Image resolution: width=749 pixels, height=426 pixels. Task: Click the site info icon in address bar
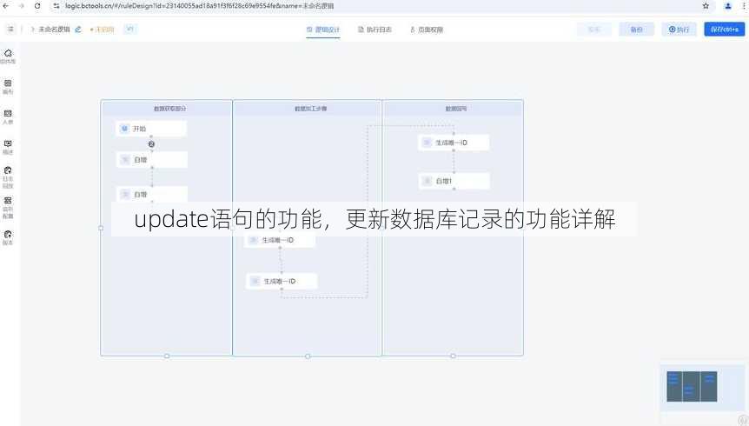56,6
